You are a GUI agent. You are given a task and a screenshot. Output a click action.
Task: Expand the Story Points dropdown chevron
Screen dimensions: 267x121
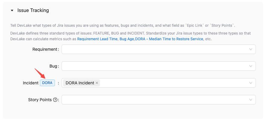(251, 100)
